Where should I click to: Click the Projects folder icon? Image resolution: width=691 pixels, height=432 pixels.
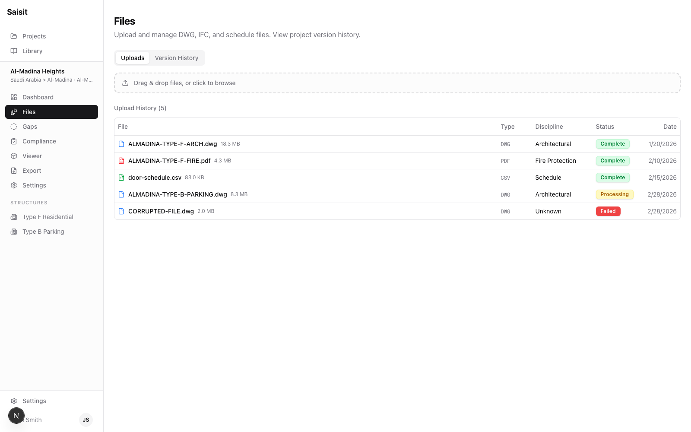coord(14,36)
